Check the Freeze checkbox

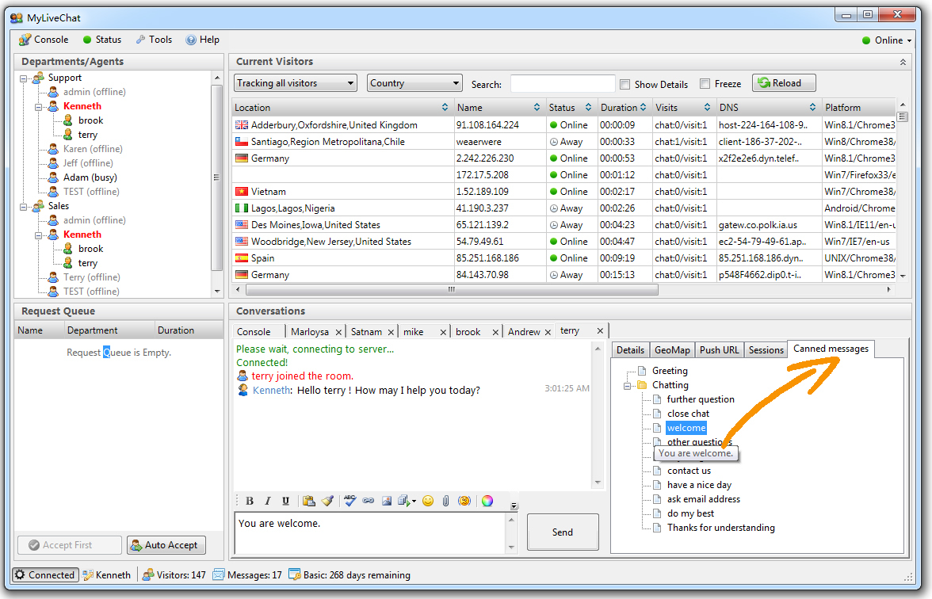(x=705, y=84)
